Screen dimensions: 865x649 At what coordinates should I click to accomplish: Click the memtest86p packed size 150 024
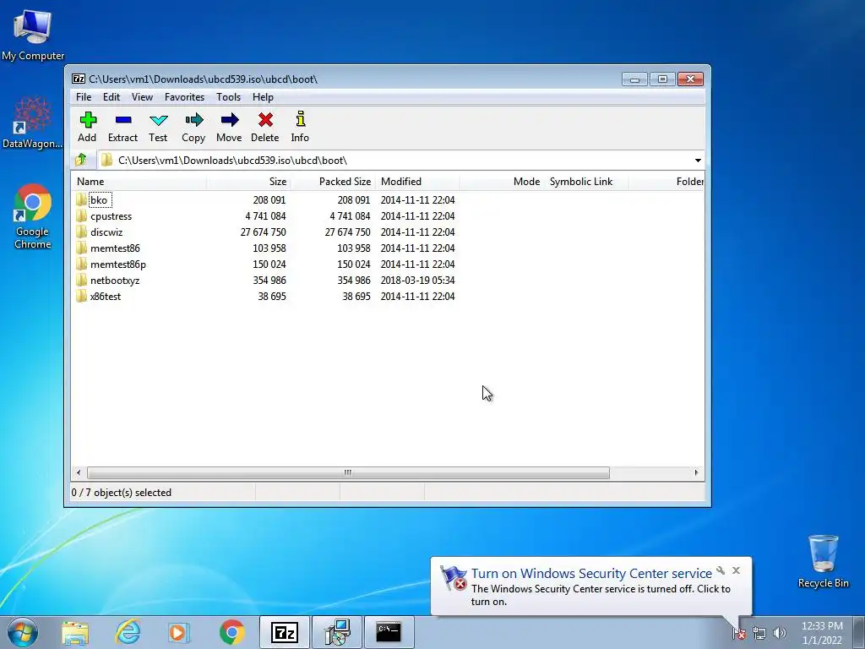tap(354, 264)
